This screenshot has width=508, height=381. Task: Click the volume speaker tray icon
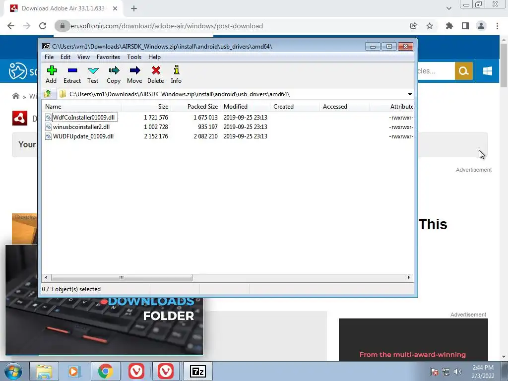(x=458, y=372)
